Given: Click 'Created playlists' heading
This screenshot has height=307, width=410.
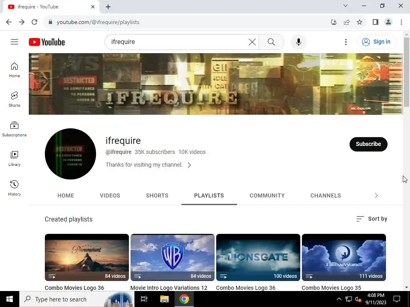Looking at the screenshot, I should (68, 219).
